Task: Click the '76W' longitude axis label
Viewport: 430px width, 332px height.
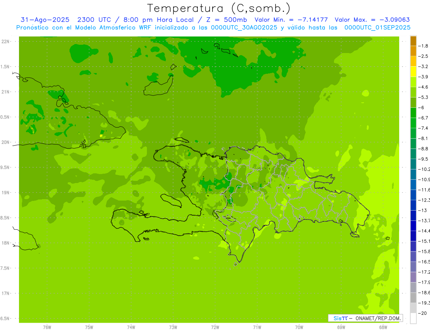Action: point(47,327)
